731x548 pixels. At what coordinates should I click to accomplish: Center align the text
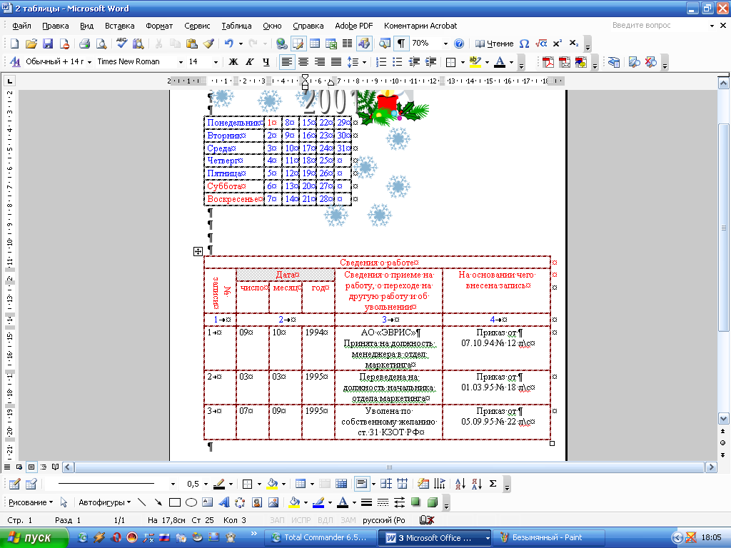click(x=303, y=61)
